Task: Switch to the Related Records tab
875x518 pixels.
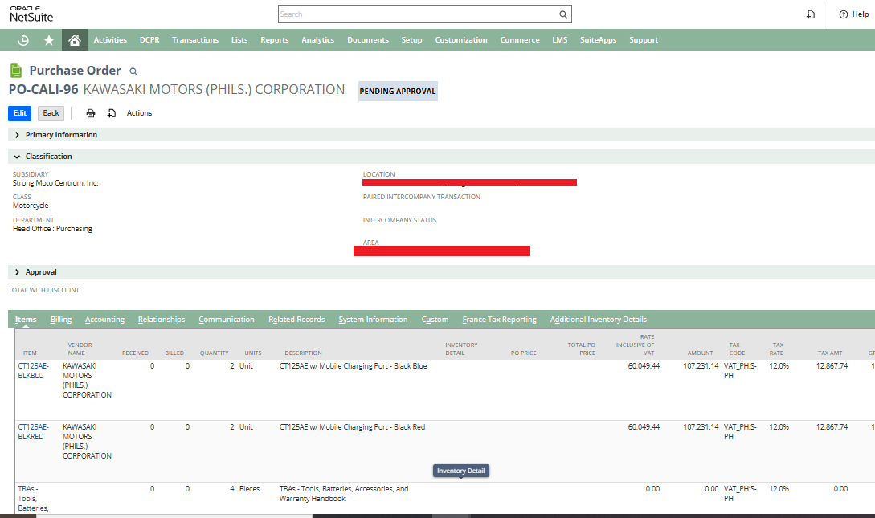Action: pos(296,320)
